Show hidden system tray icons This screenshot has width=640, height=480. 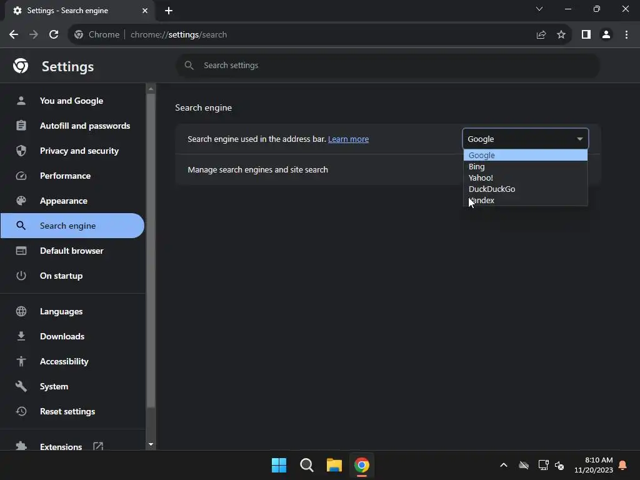[504, 465]
